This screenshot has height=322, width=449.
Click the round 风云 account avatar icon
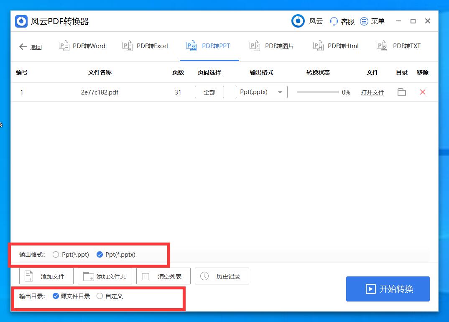[x=298, y=21]
